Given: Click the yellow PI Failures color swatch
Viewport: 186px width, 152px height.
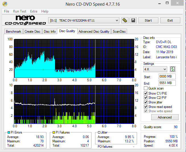Looking at the screenshot, I should point(54,132).
